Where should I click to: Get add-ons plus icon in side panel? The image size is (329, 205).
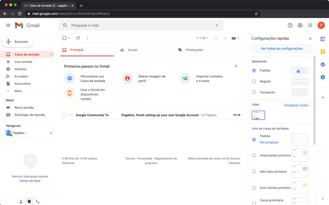[x=323, y=97]
